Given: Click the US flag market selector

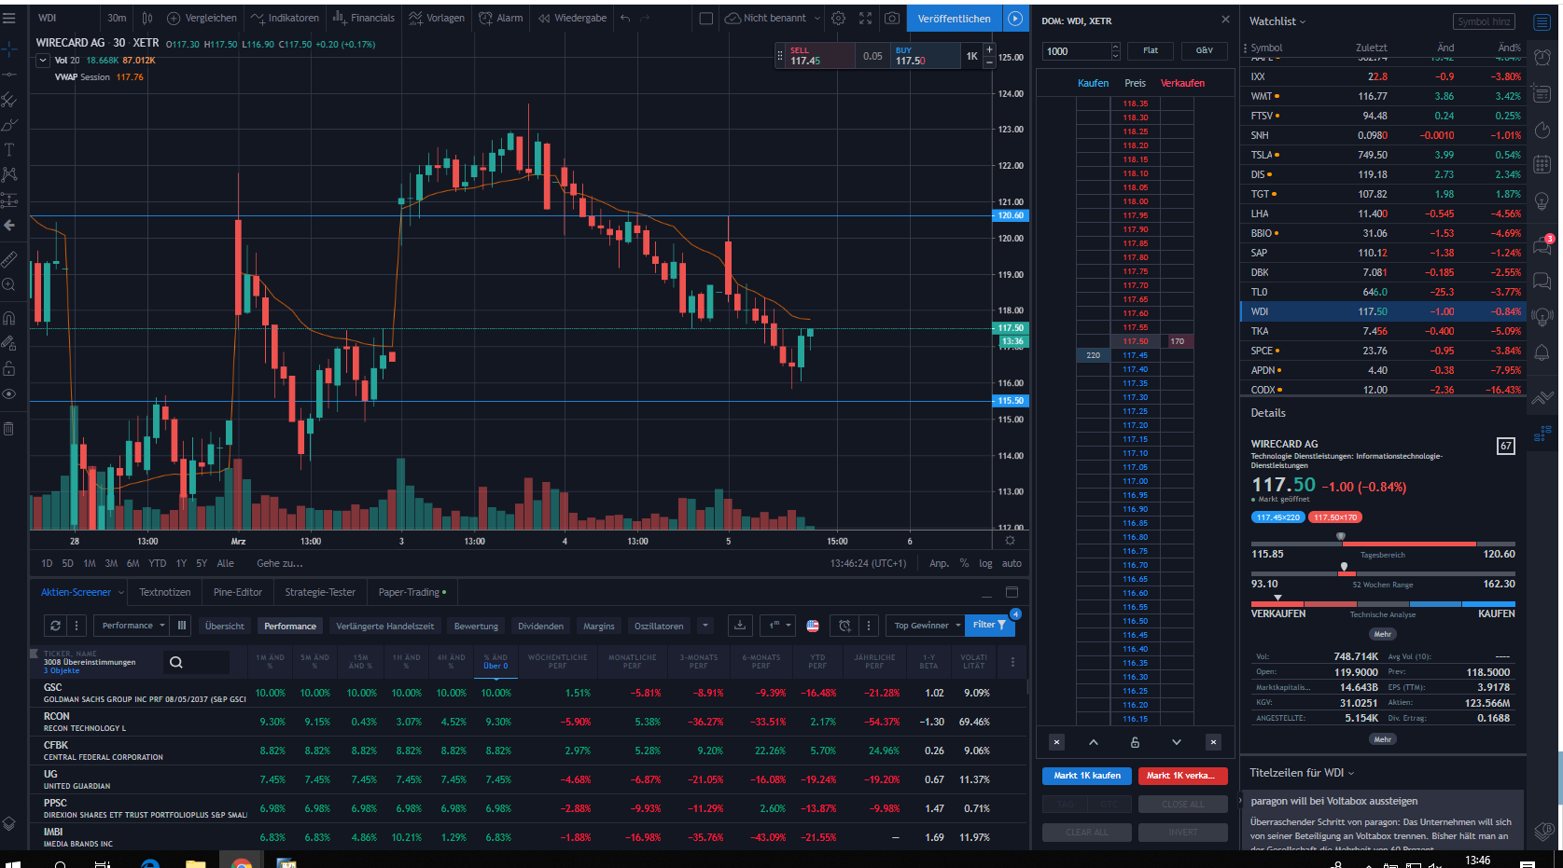Looking at the screenshot, I should pos(813,626).
